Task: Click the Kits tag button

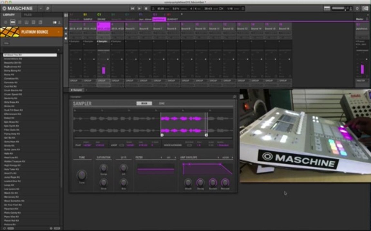Action: (6, 43)
